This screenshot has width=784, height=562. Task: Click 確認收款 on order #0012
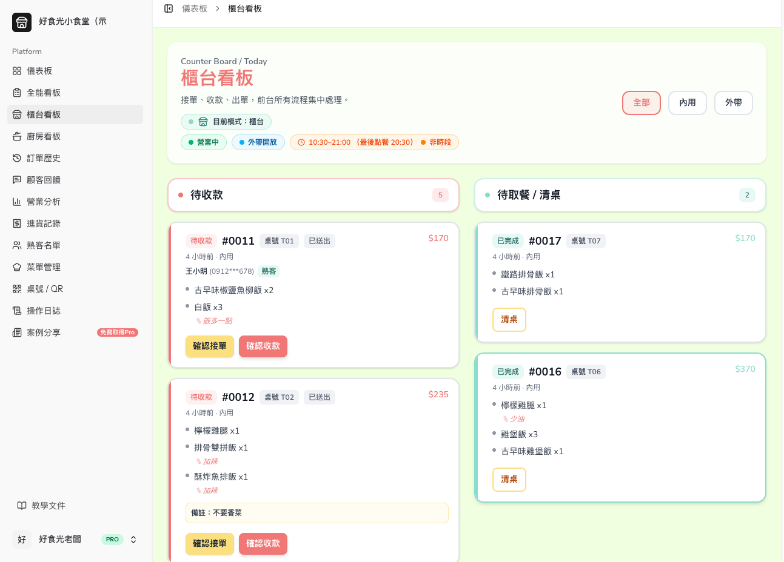263,544
